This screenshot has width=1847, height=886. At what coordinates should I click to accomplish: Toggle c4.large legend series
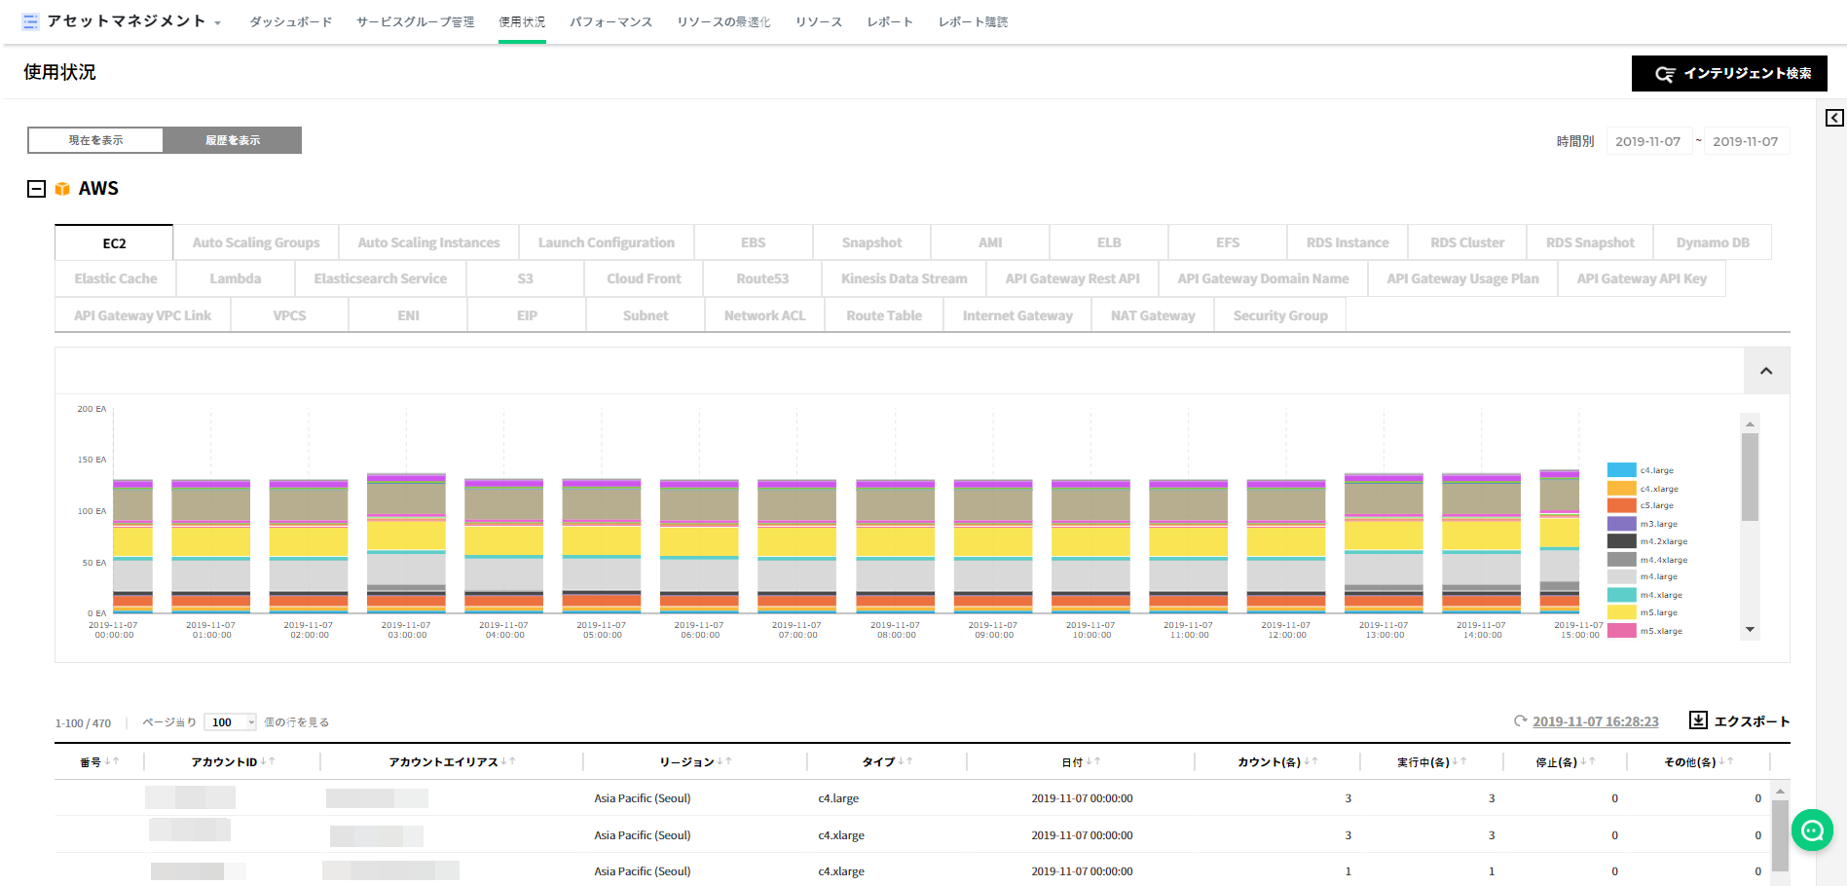point(1621,470)
